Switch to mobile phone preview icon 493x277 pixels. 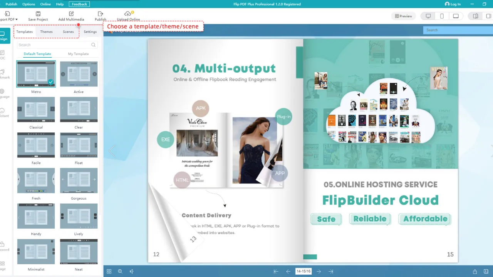(x=442, y=16)
